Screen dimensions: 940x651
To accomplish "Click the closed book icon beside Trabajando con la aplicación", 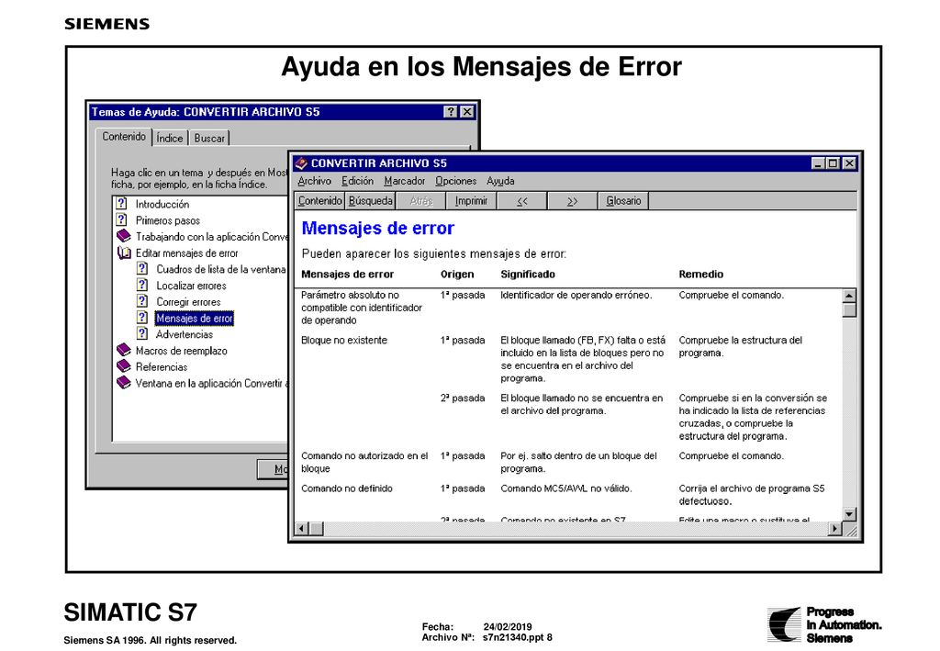I will [x=124, y=236].
